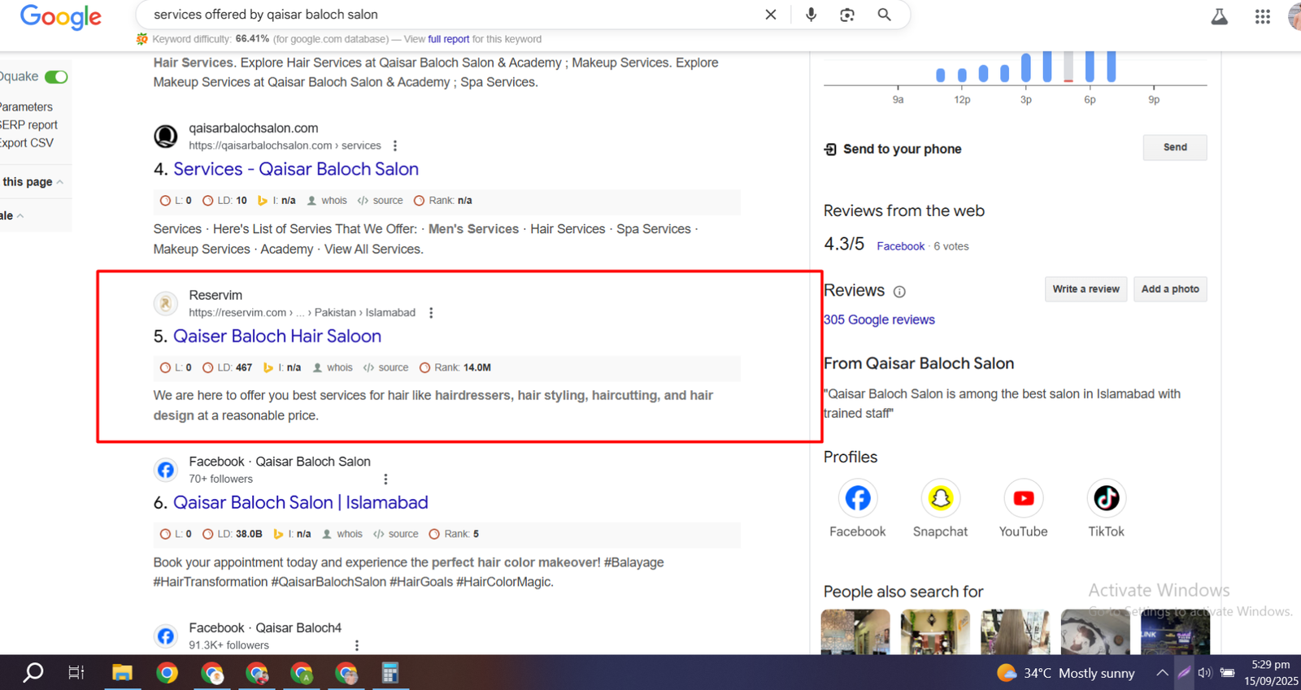Open options menu for Reservim result
The height and width of the screenshot is (690, 1301).
pyautogui.click(x=431, y=313)
